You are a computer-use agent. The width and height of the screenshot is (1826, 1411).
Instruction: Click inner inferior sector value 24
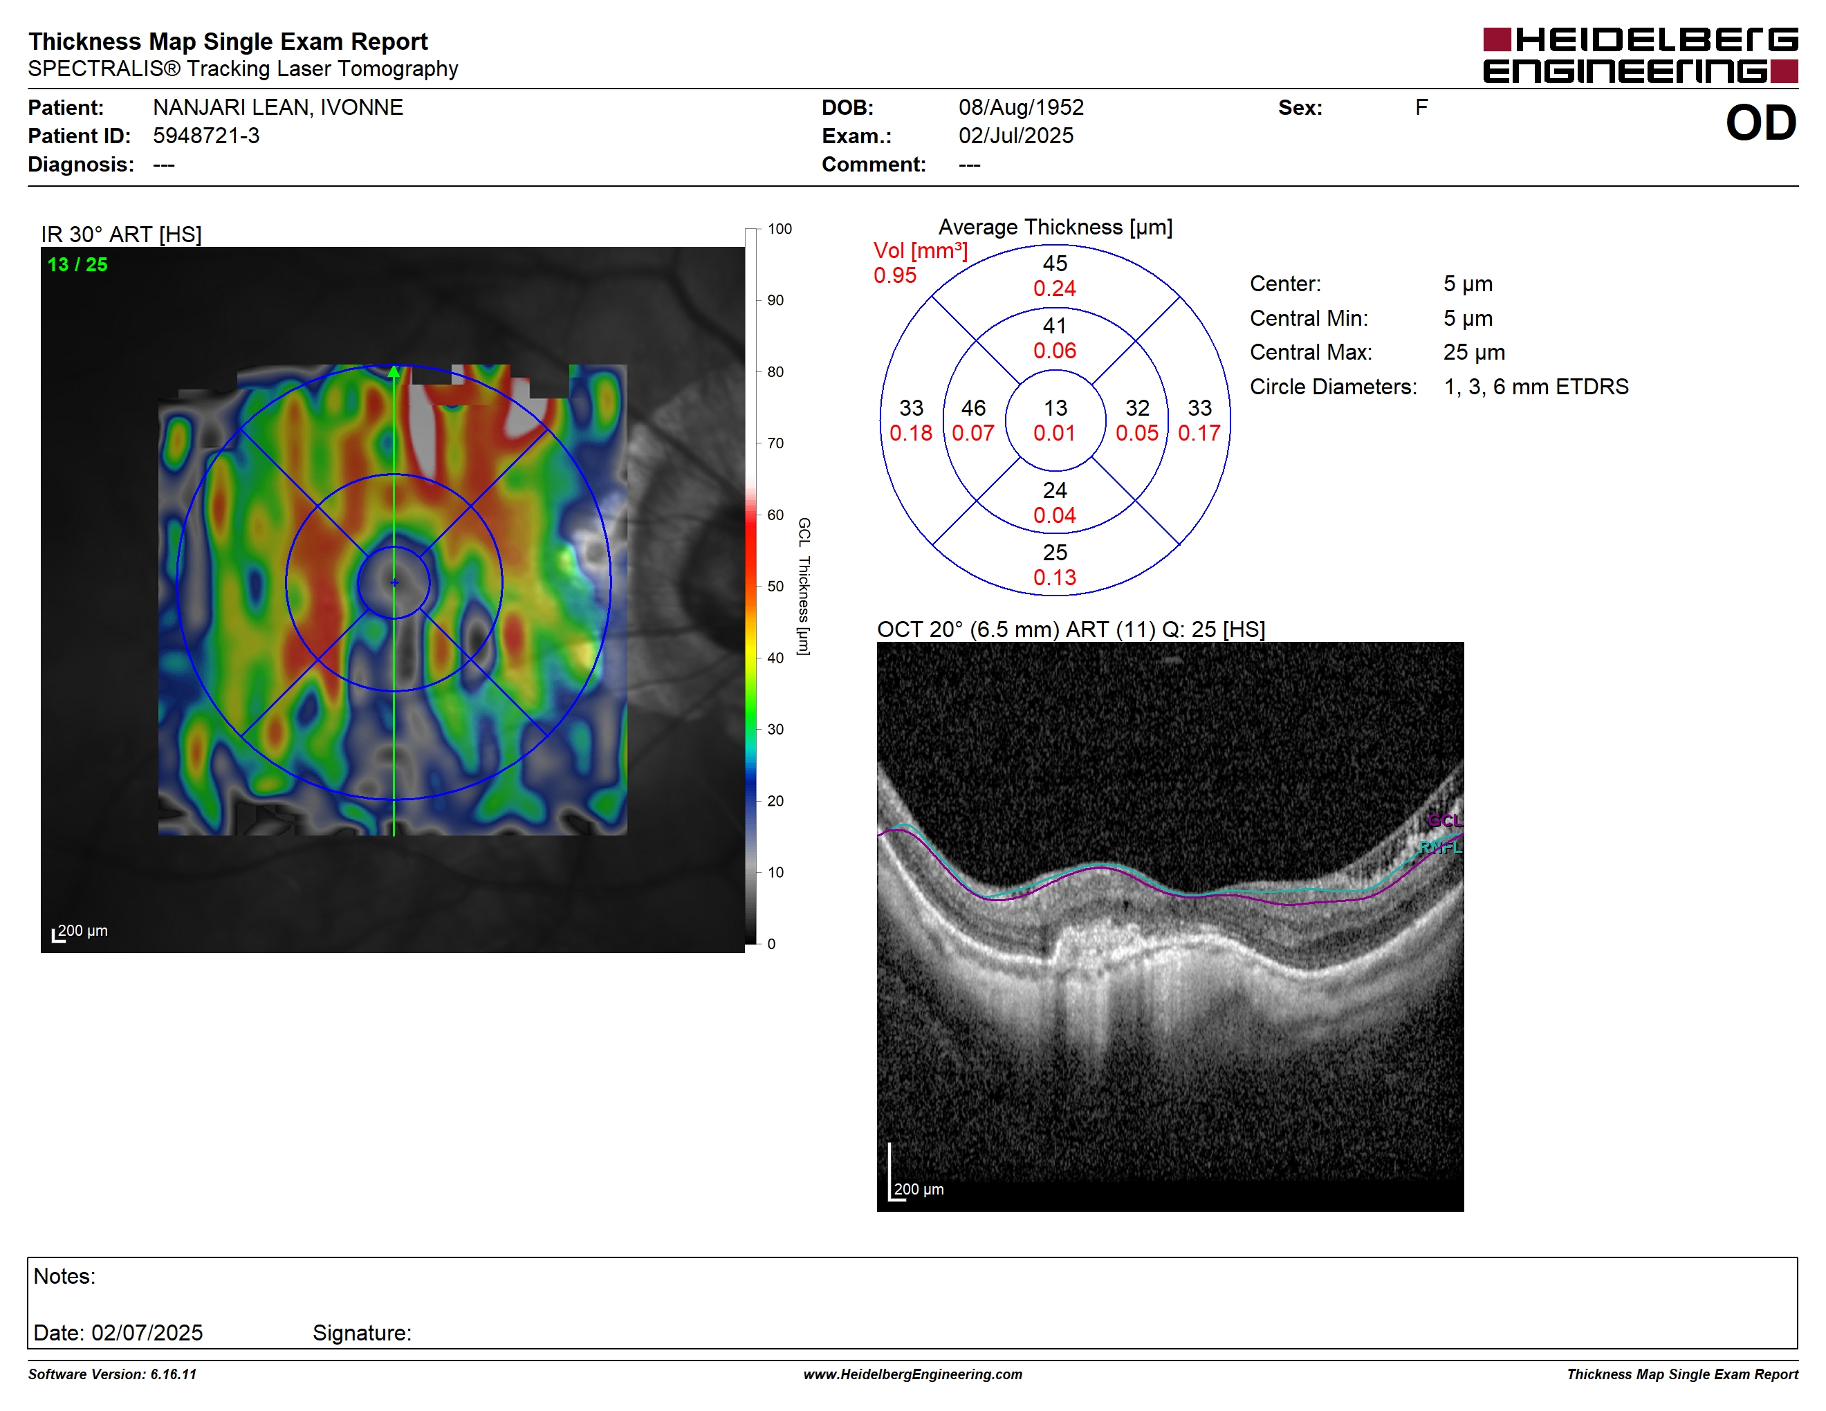[1054, 490]
